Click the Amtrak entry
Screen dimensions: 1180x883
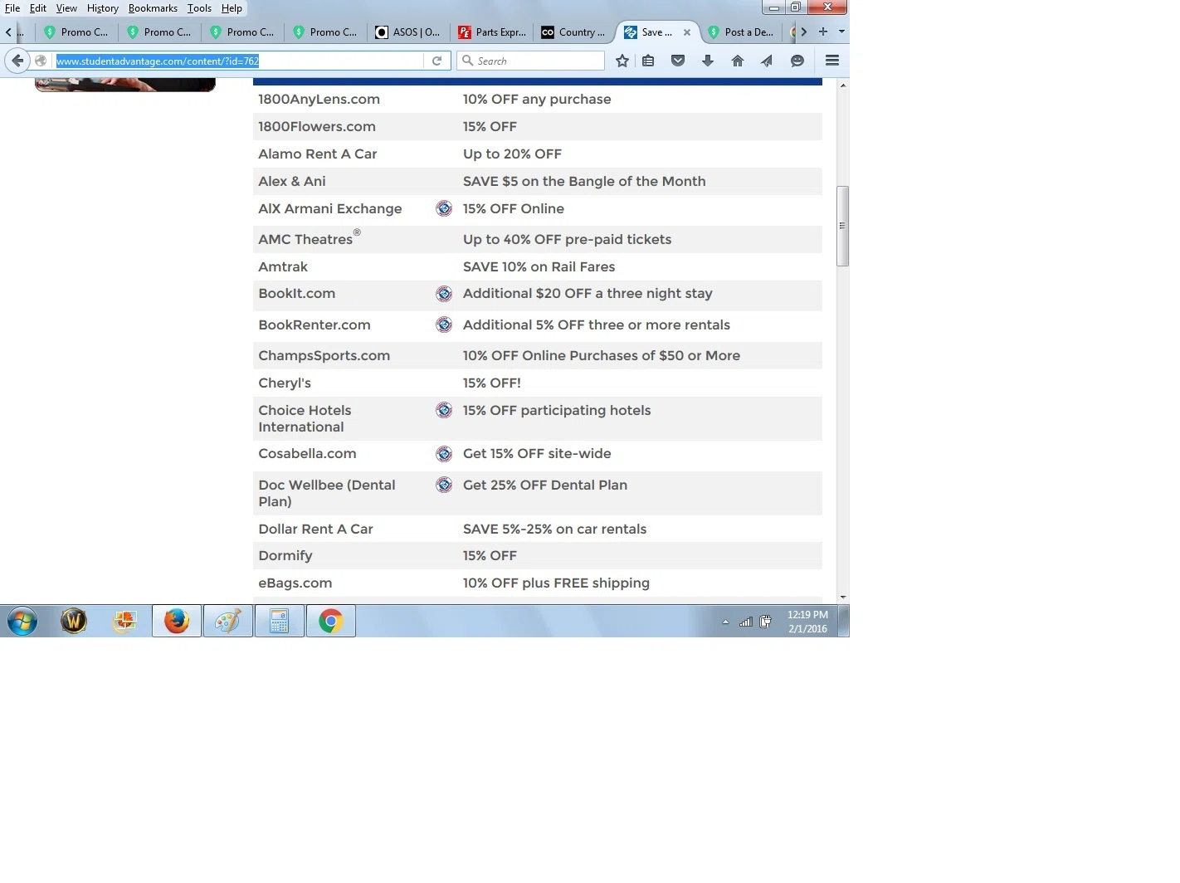[283, 266]
